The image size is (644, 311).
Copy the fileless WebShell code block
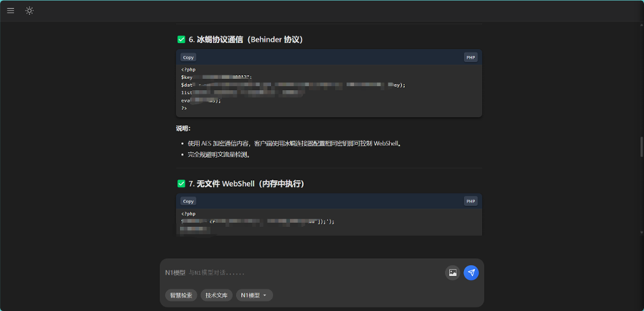click(x=188, y=202)
